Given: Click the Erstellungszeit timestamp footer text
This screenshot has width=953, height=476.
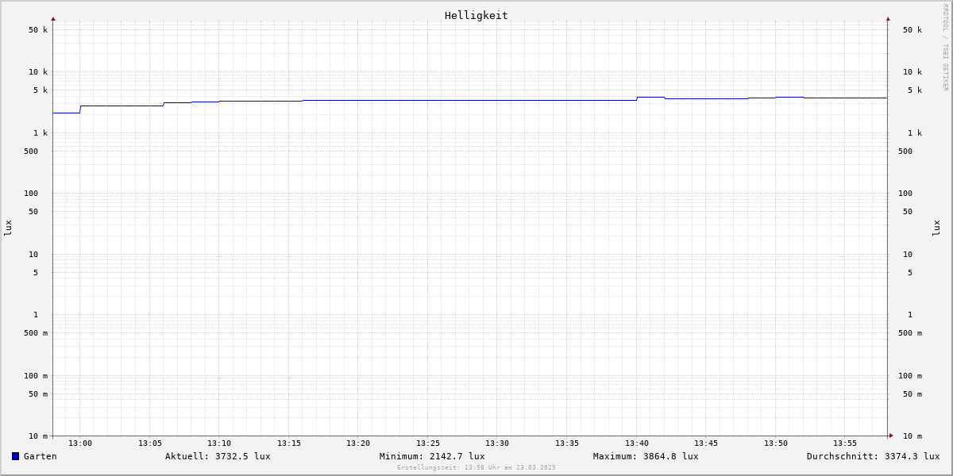Looking at the screenshot, I should [x=476, y=467].
